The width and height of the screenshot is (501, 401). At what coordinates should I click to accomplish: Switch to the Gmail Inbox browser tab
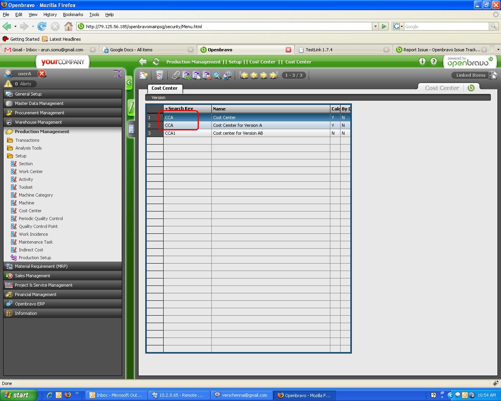pos(49,50)
